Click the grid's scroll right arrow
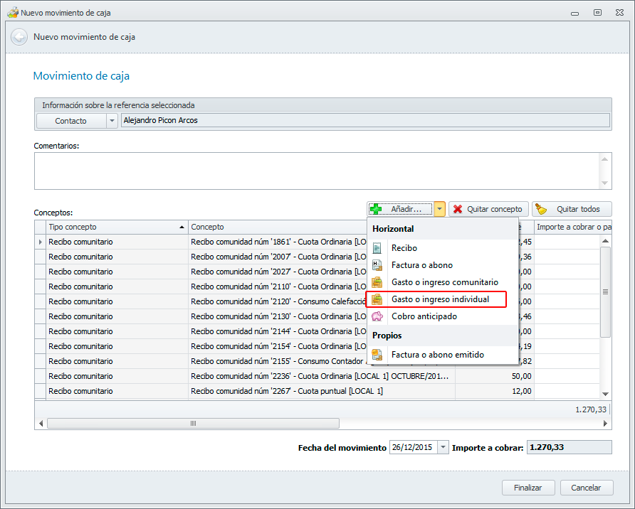635x509 pixels. tap(605, 423)
